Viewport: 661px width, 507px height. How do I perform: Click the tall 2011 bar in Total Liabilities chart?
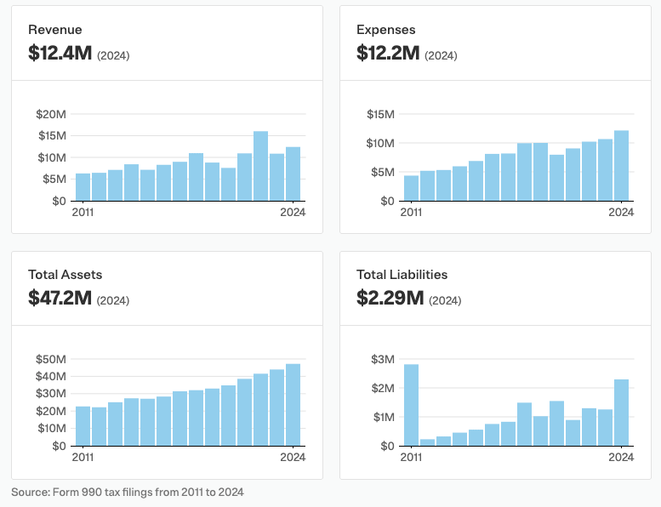(x=411, y=405)
